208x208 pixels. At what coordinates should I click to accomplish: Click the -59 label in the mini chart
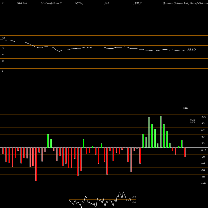tap(134, 202)
